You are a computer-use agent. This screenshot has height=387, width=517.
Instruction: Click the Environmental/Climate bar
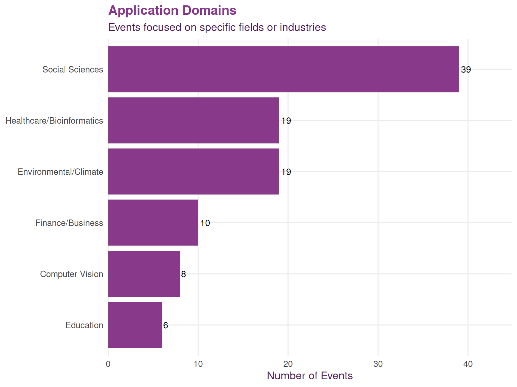click(194, 171)
